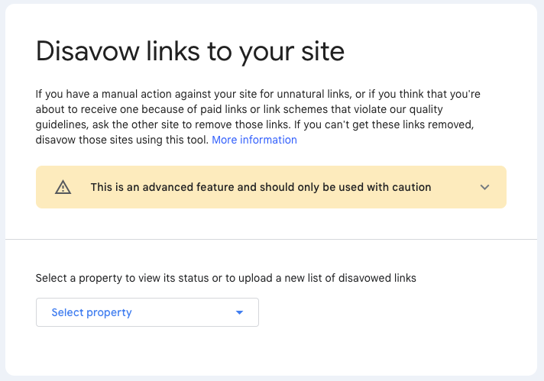This screenshot has width=544, height=381.
Task: Open the More information link
Action: pyautogui.click(x=254, y=140)
